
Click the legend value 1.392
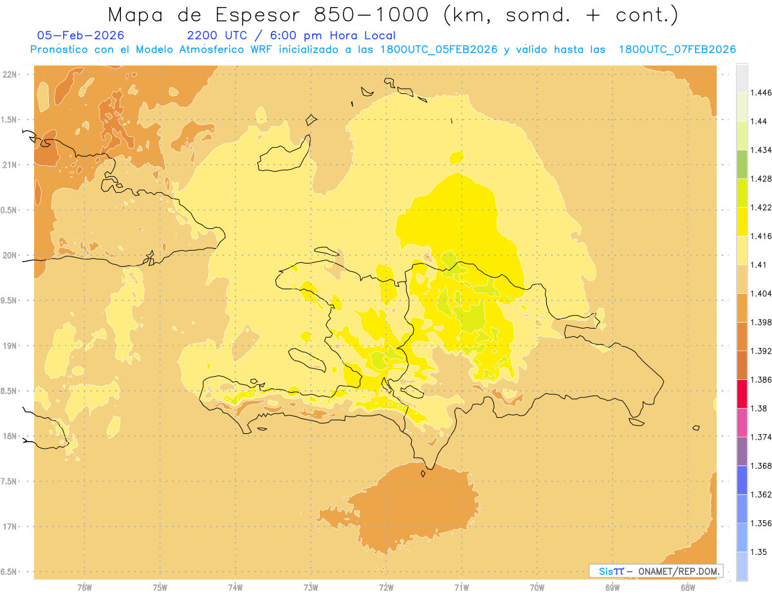(x=762, y=351)
